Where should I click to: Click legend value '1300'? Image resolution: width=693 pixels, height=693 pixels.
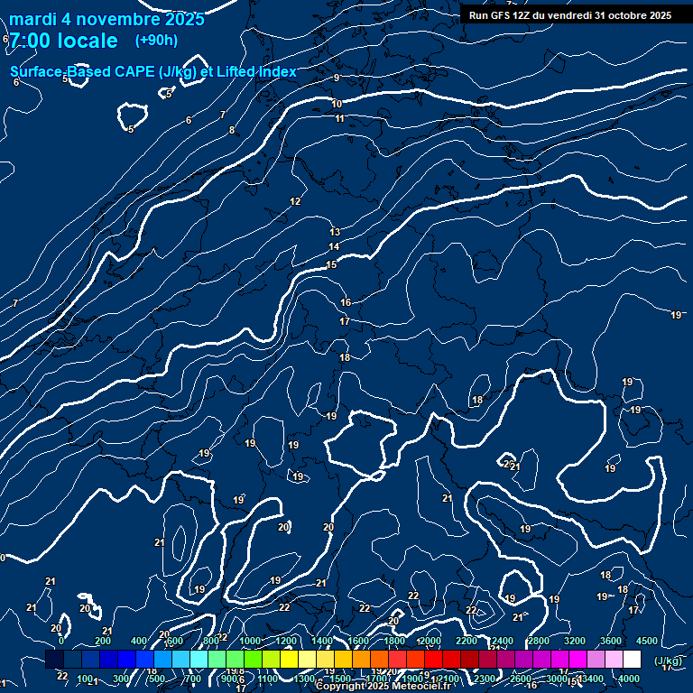pos(304,679)
